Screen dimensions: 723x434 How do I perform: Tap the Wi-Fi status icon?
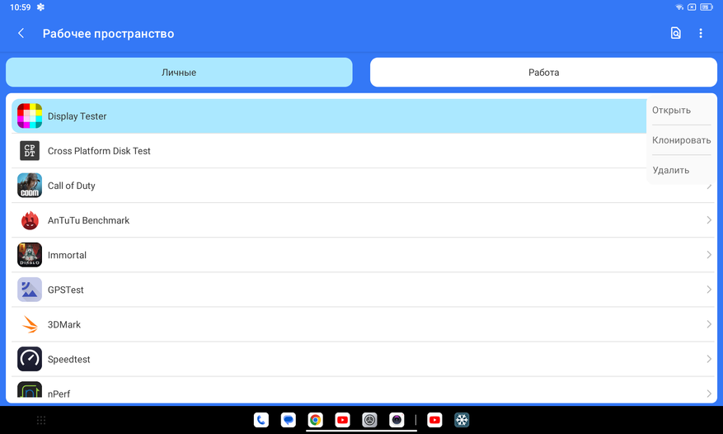pyautogui.click(x=679, y=7)
